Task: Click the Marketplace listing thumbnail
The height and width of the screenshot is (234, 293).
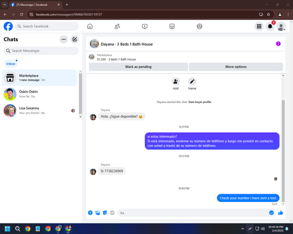Action: tap(91, 57)
